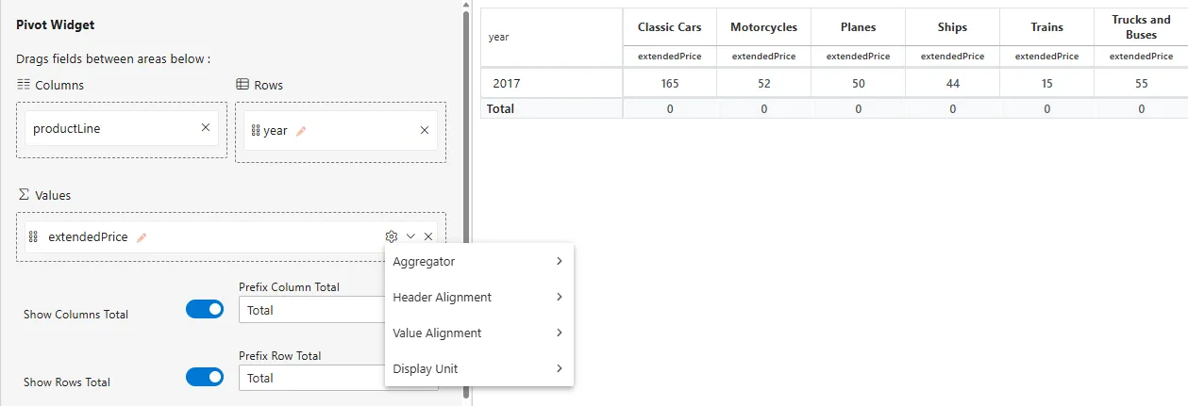Select the Classic Cars column header

coord(669,27)
